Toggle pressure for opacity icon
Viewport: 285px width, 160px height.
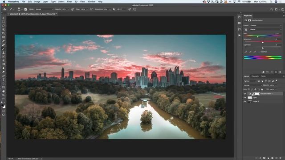click(x=73, y=9)
